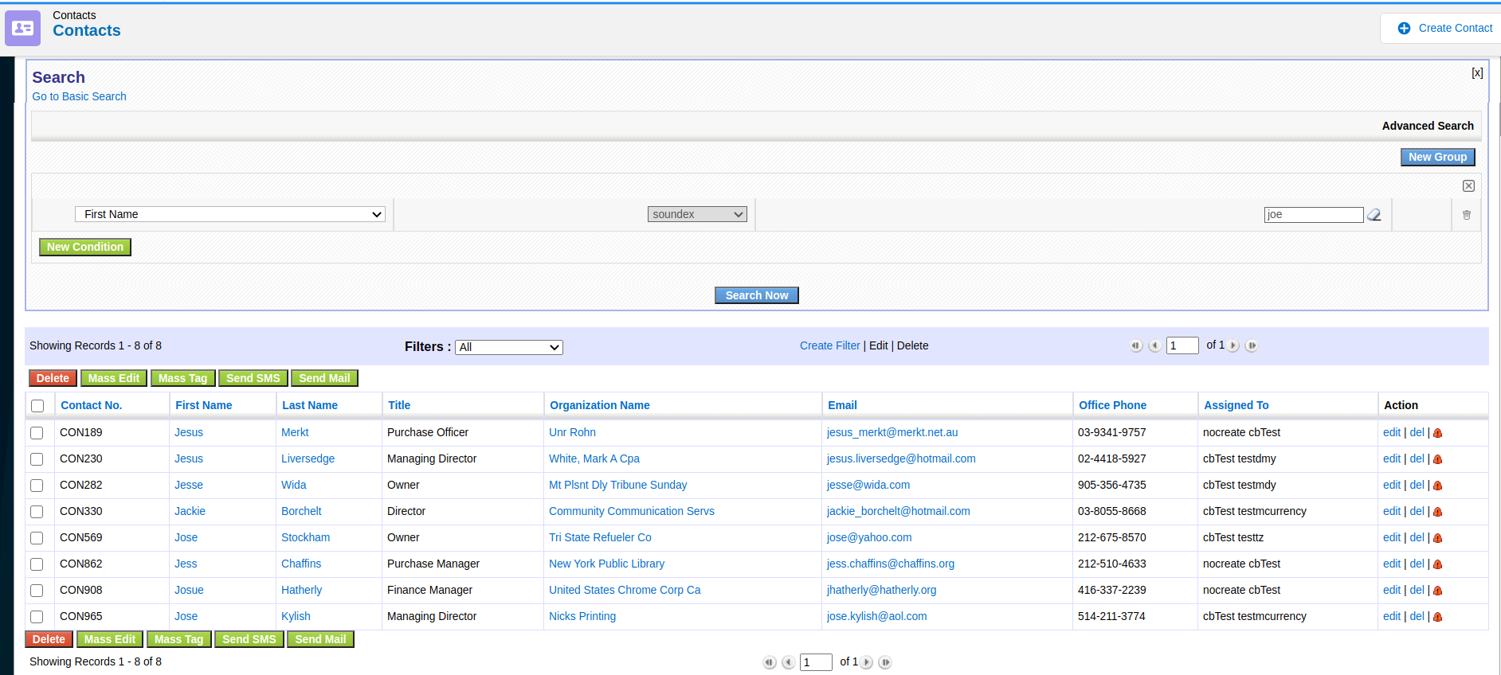Click the red action icon for CON230
Viewport: 1501px width, 675px height.
click(1438, 459)
